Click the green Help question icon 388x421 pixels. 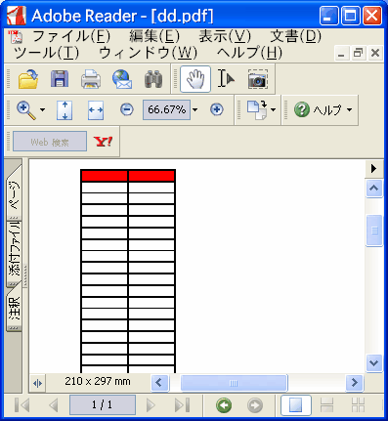click(x=301, y=109)
